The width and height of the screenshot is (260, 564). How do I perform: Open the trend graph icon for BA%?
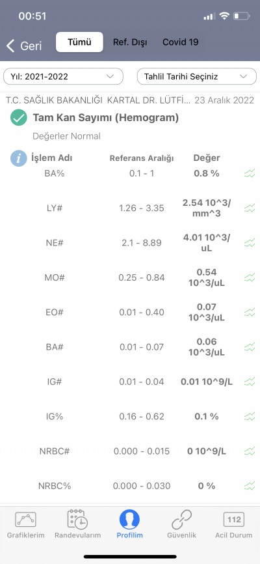click(x=250, y=174)
